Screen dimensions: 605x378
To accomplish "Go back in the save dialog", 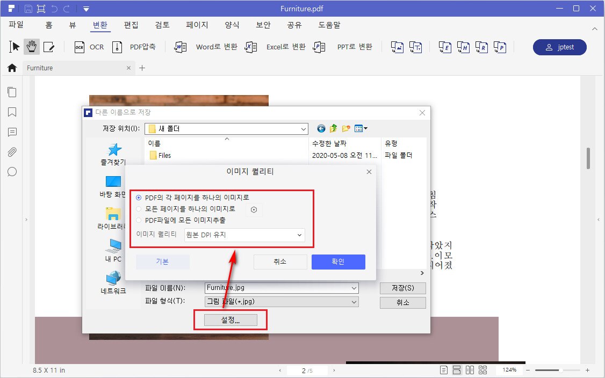I will (321, 128).
